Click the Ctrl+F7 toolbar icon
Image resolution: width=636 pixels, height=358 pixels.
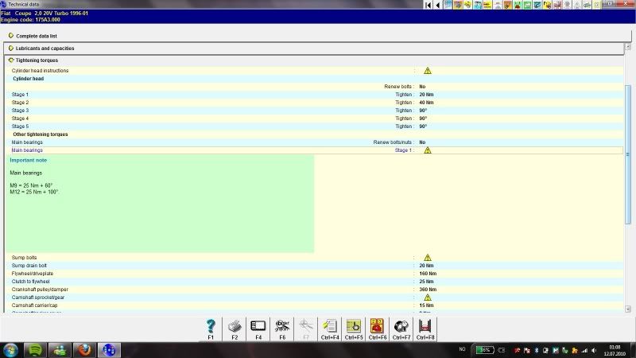(x=401, y=327)
